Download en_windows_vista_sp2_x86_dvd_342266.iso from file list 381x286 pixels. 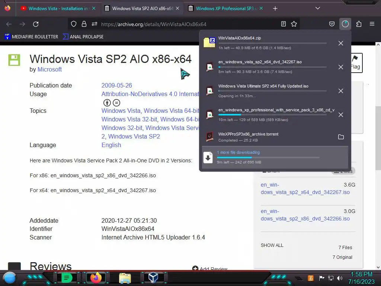click(305, 215)
